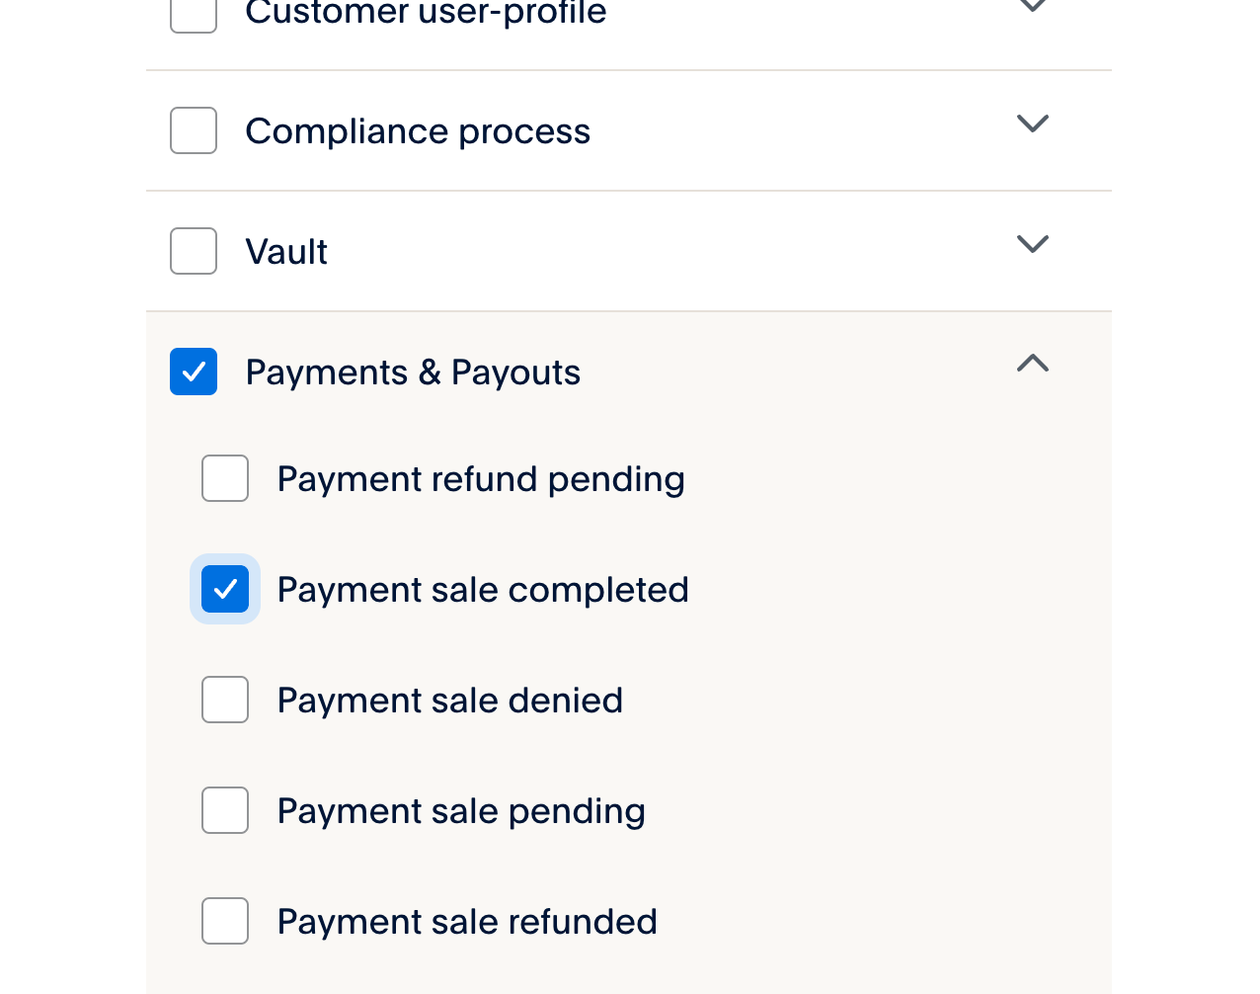
Task: Click the Compliance process row label
Action: (418, 131)
